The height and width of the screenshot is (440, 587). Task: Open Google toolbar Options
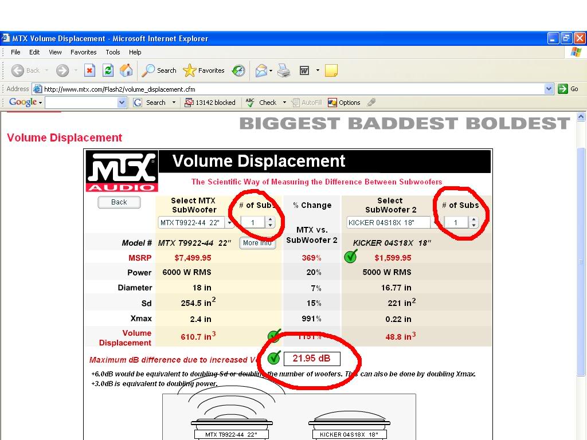click(x=344, y=103)
